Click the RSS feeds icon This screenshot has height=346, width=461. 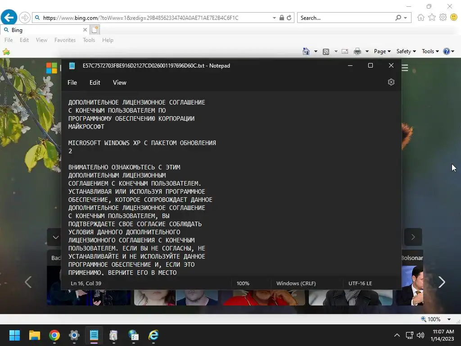tap(326, 52)
